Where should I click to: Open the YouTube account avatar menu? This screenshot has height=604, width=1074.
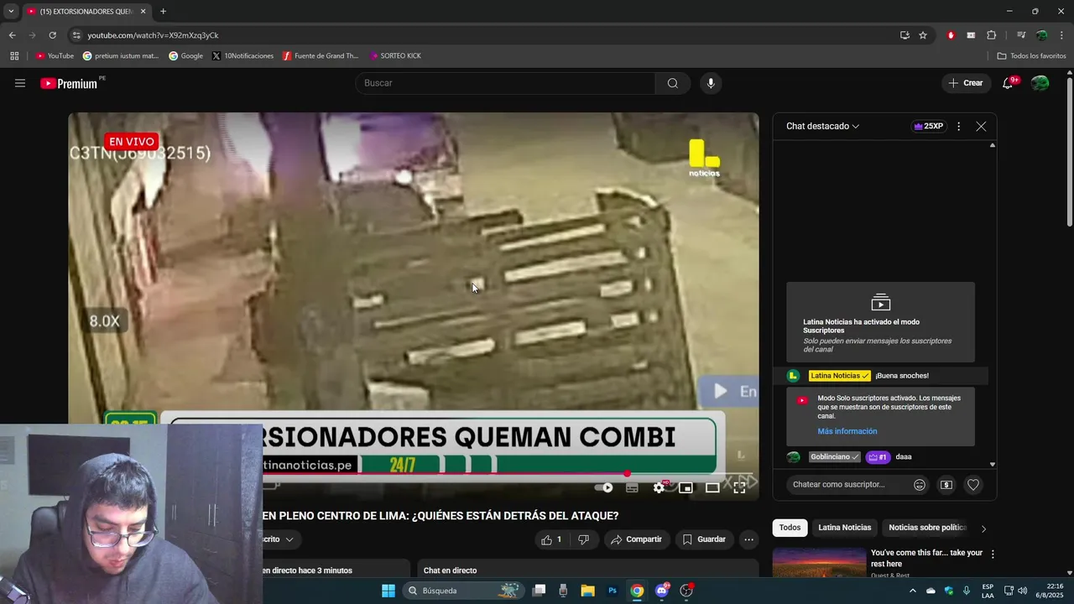coord(1040,83)
